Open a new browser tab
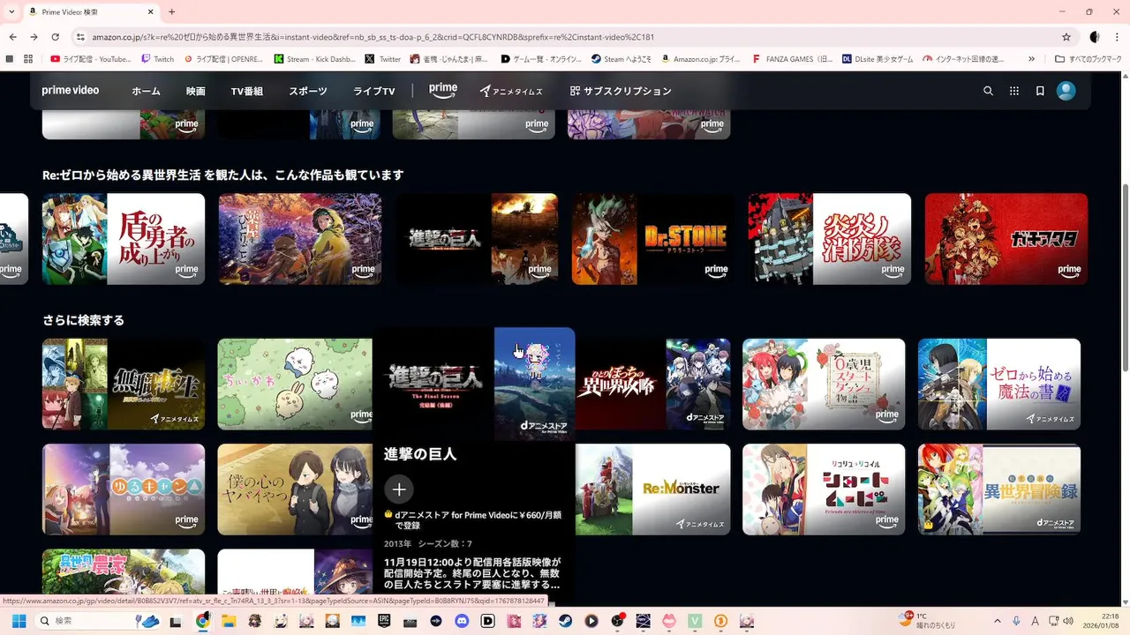Screen dimensions: 1130x635 point(171,11)
